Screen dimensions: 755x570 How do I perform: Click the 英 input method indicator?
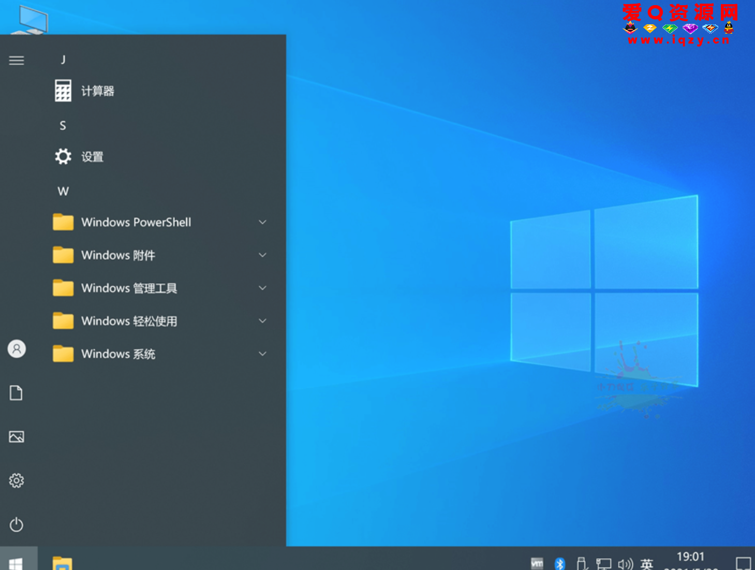click(647, 563)
